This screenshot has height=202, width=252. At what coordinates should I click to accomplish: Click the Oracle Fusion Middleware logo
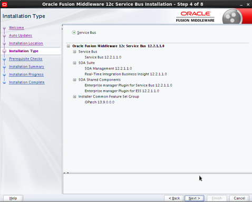[195, 17]
